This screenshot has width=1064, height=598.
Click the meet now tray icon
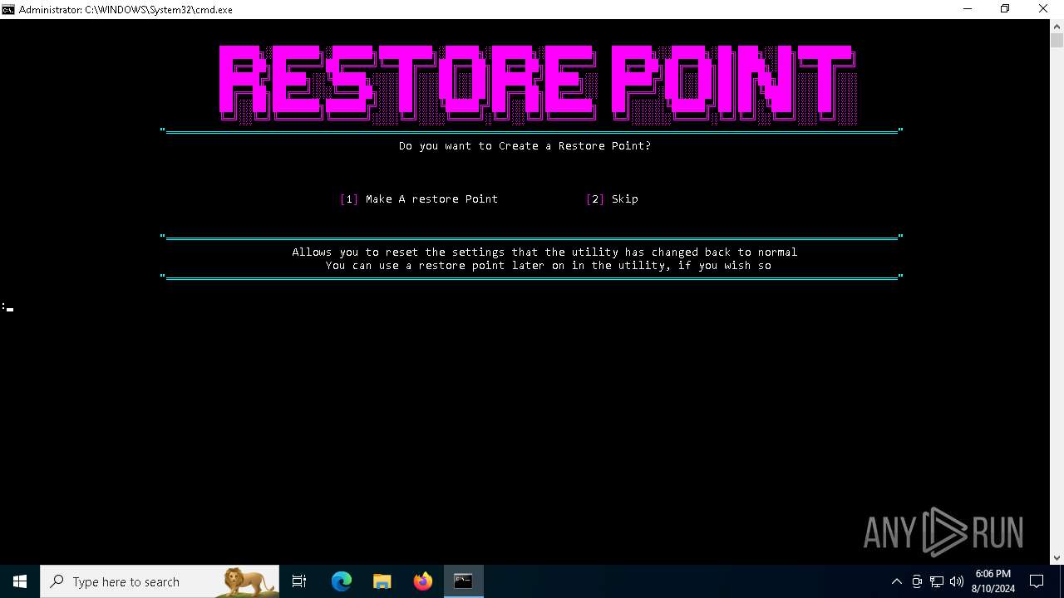click(917, 581)
